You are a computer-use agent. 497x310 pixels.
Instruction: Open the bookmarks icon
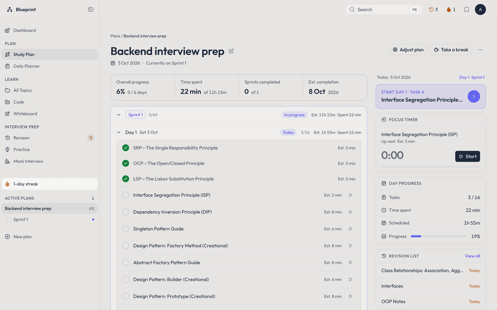coord(466,10)
